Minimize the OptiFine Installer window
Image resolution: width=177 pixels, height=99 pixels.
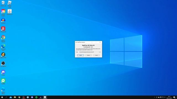(x=92, y=42)
